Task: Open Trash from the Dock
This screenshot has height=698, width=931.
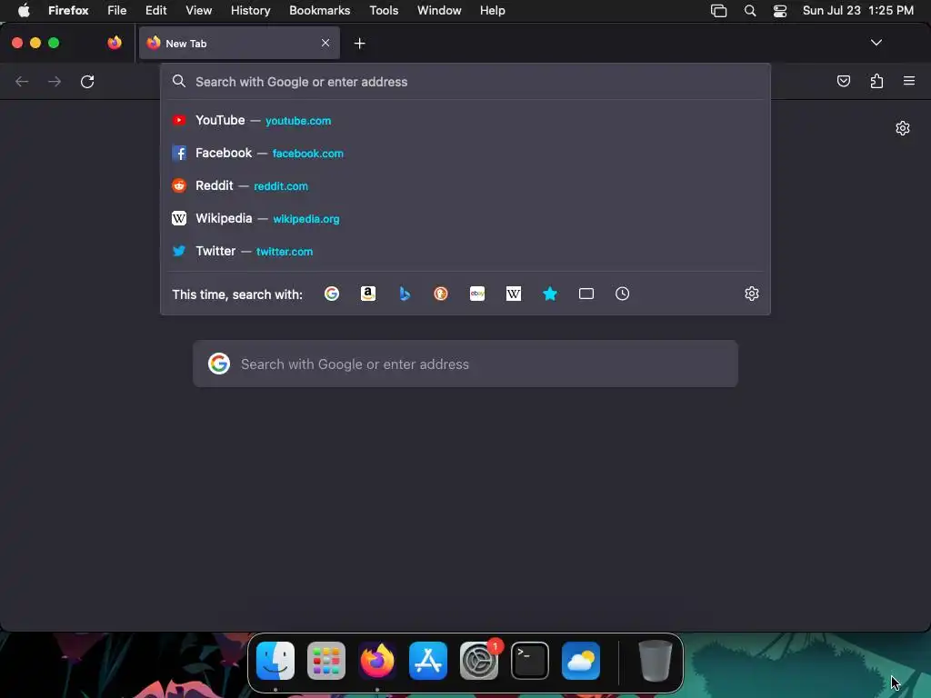Action: [655, 661]
